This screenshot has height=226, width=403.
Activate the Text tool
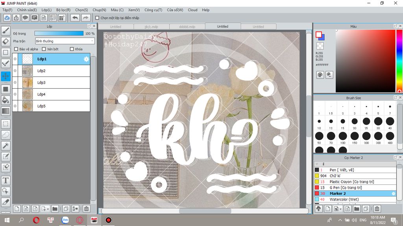pyautogui.click(x=6, y=180)
